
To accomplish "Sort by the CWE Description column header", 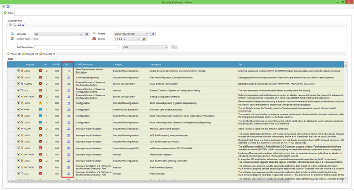I will 85,64.
